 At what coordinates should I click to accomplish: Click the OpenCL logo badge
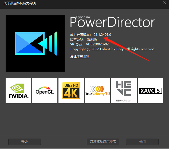[45, 91]
